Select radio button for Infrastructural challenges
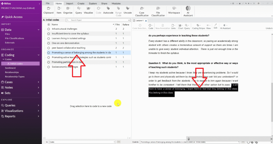273x144 pixels. (x=49, y=29)
